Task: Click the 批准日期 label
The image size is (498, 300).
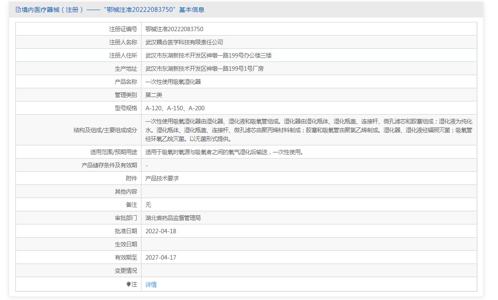Action: tap(126, 231)
